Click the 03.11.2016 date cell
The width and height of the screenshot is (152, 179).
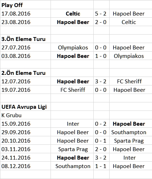[x=25, y=149]
